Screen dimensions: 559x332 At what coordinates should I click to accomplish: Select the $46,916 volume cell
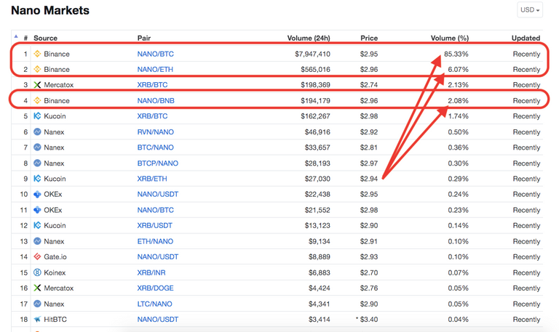pyautogui.click(x=317, y=132)
